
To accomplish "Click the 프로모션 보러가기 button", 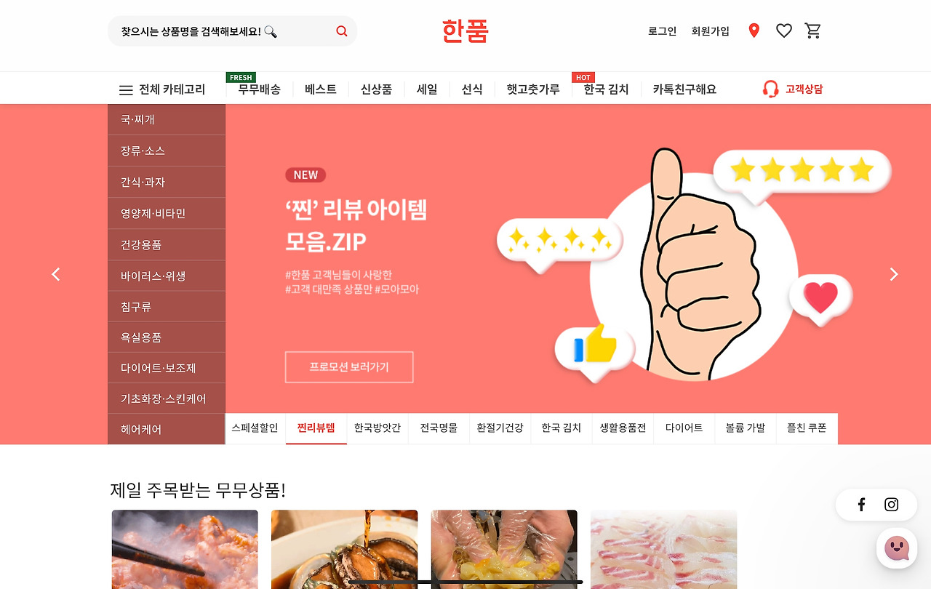I will 349,367.
